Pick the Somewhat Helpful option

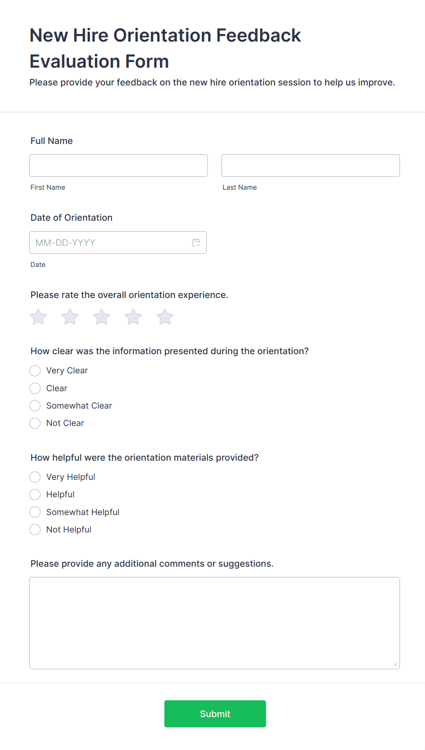(x=35, y=512)
